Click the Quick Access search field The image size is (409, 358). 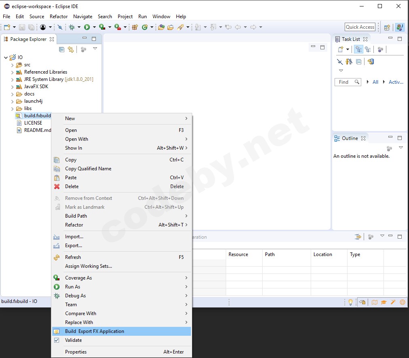point(360,27)
